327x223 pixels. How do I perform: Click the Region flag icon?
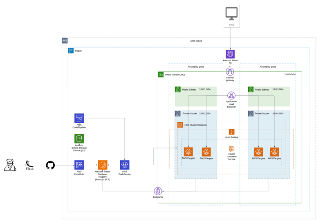pyautogui.click(x=71, y=51)
